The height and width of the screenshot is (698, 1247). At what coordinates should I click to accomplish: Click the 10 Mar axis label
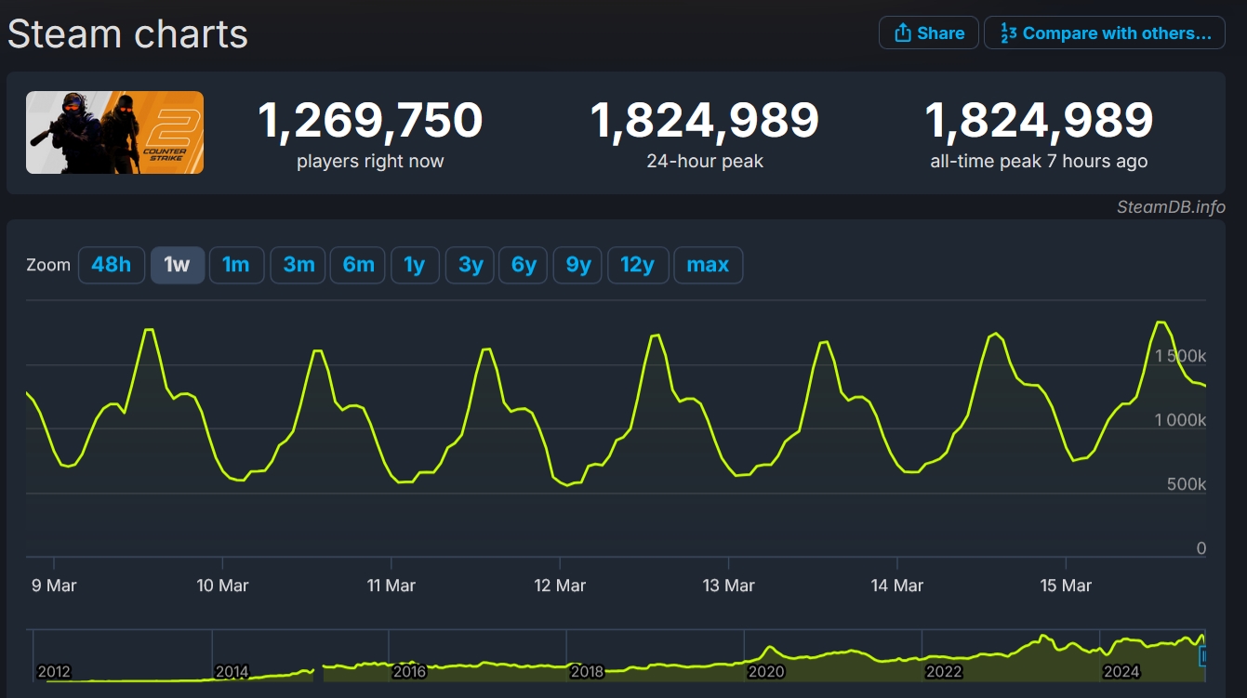coord(222,586)
